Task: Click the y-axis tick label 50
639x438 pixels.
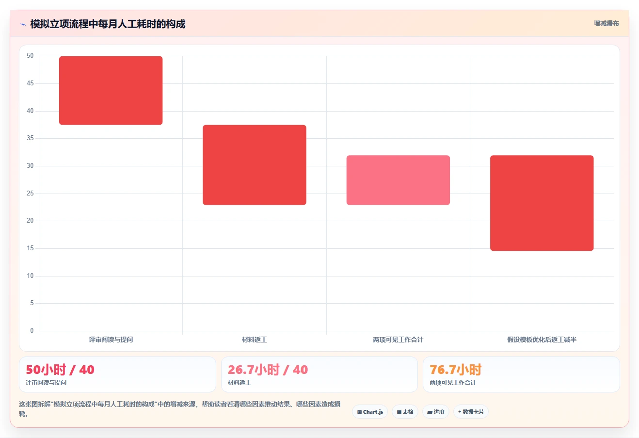Action: 30,56
